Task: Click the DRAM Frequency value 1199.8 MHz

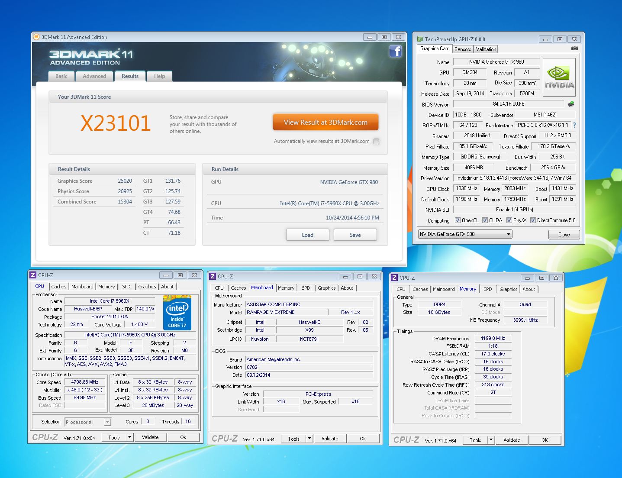Action: 493,339
